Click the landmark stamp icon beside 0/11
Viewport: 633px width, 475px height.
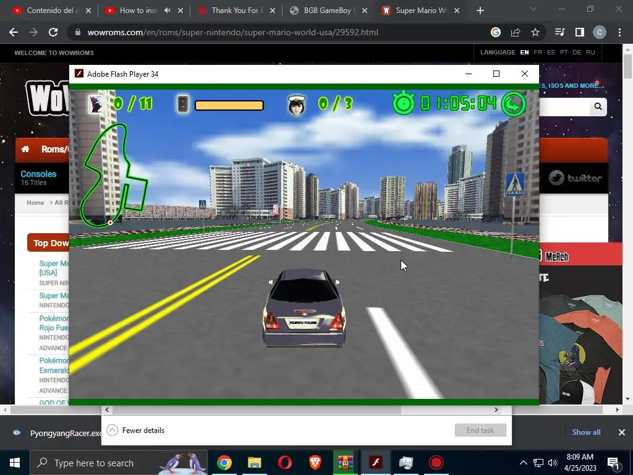coord(96,104)
